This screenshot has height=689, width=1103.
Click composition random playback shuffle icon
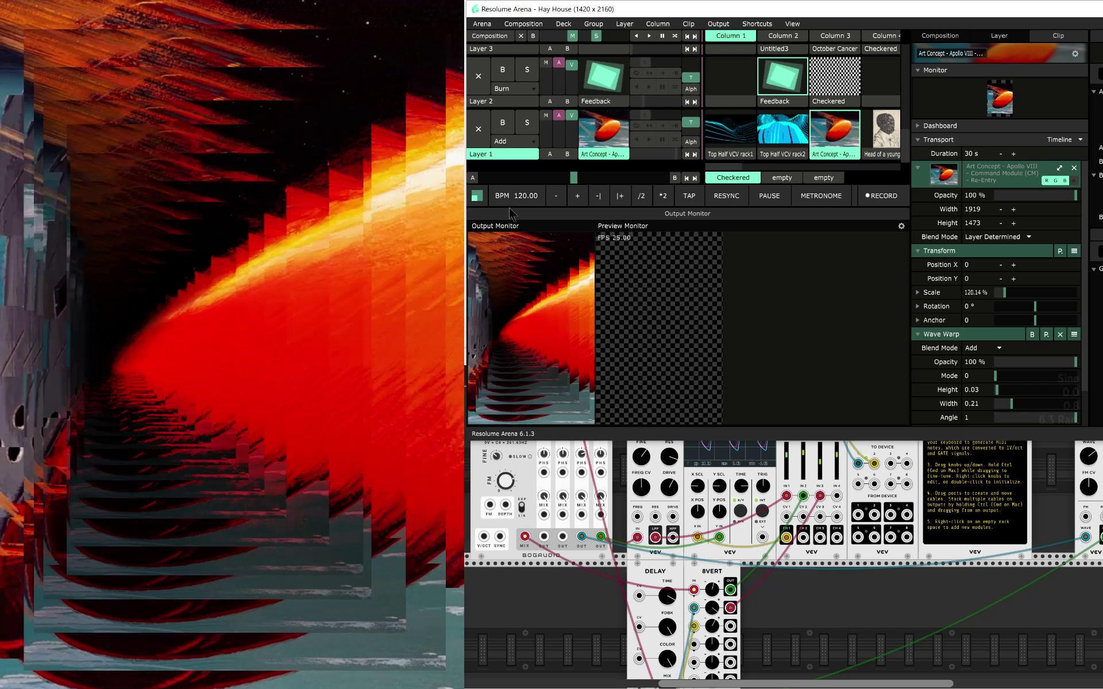(x=674, y=36)
